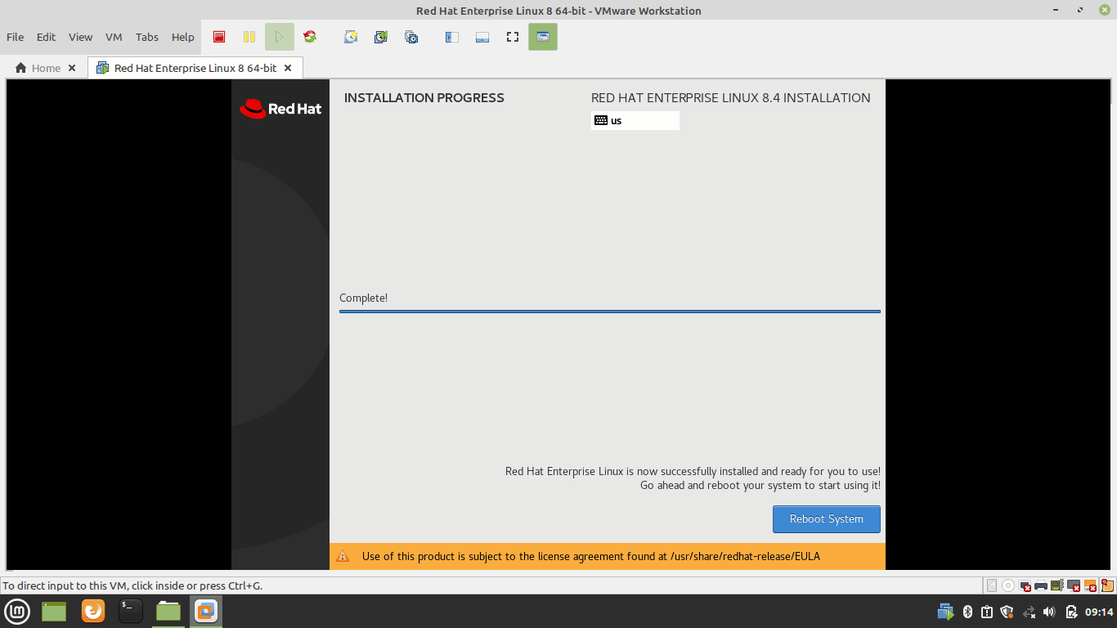Screen dimensions: 1117x628
Task: Click the display device status icon
Action: [x=1074, y=585]
